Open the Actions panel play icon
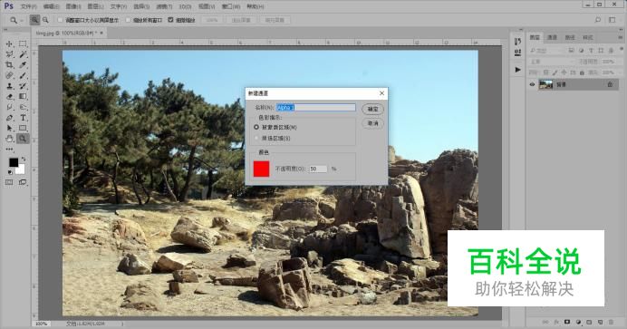 (518, 70)
